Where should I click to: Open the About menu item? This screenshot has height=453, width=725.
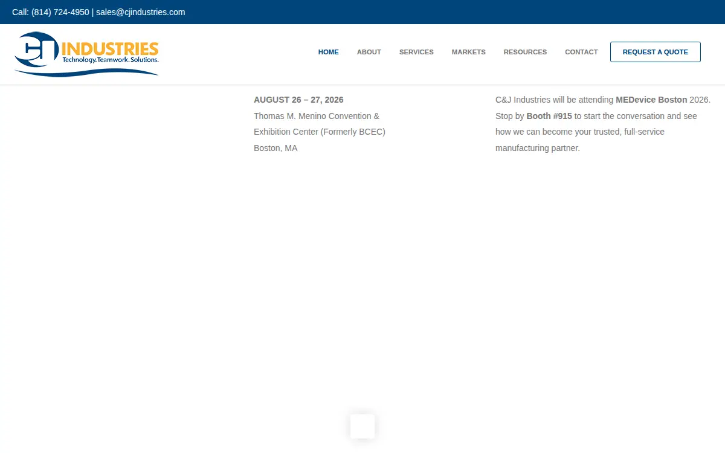pyautogui.click(x=369, y=52)
